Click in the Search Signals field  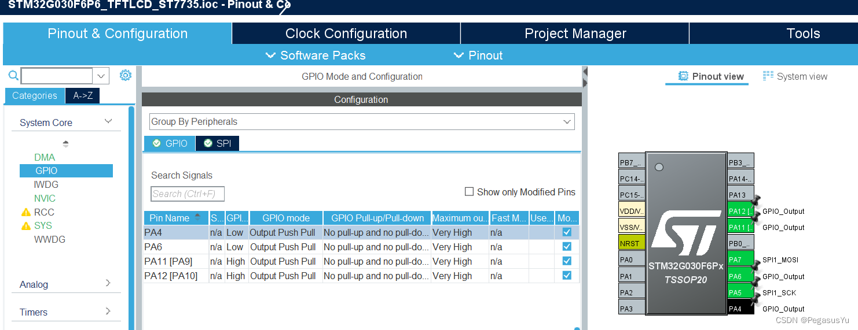188,194
